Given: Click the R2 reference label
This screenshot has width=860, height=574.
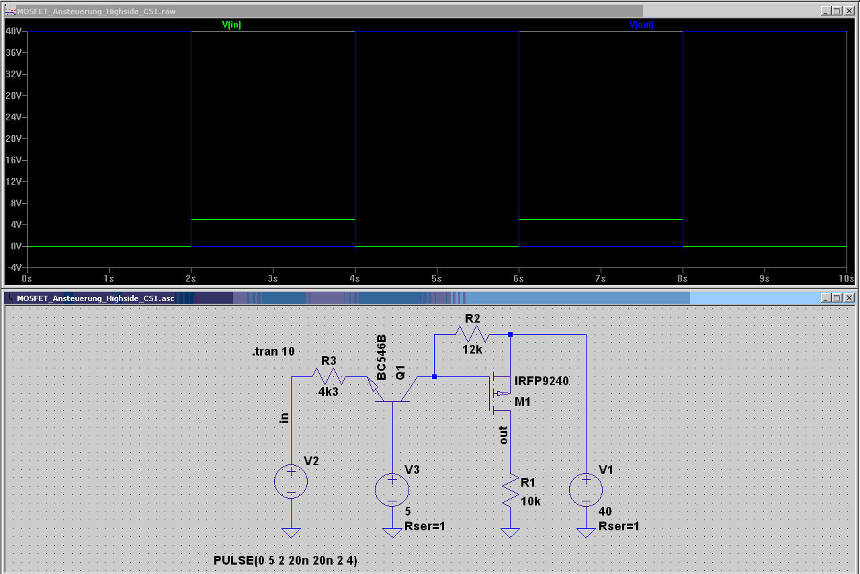Looking at the screenshot, I should pos(472,318).
